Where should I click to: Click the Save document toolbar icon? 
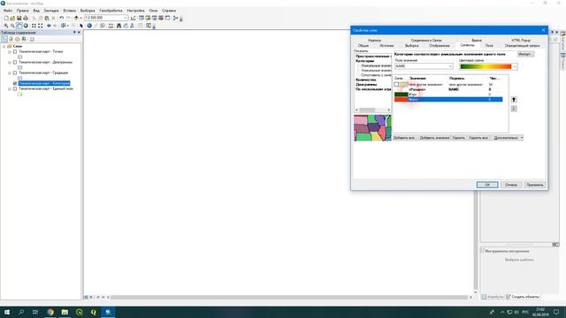pos(19,18)
